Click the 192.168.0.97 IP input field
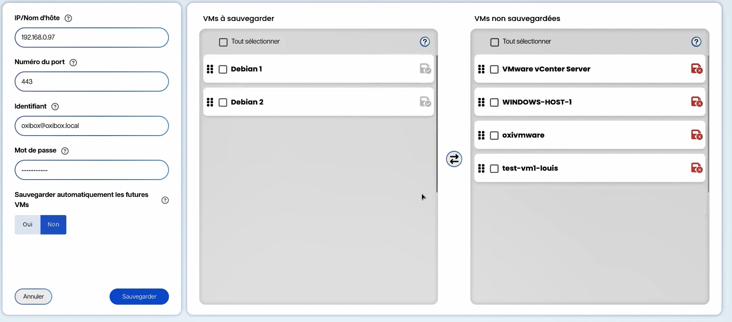 (91, 37)
